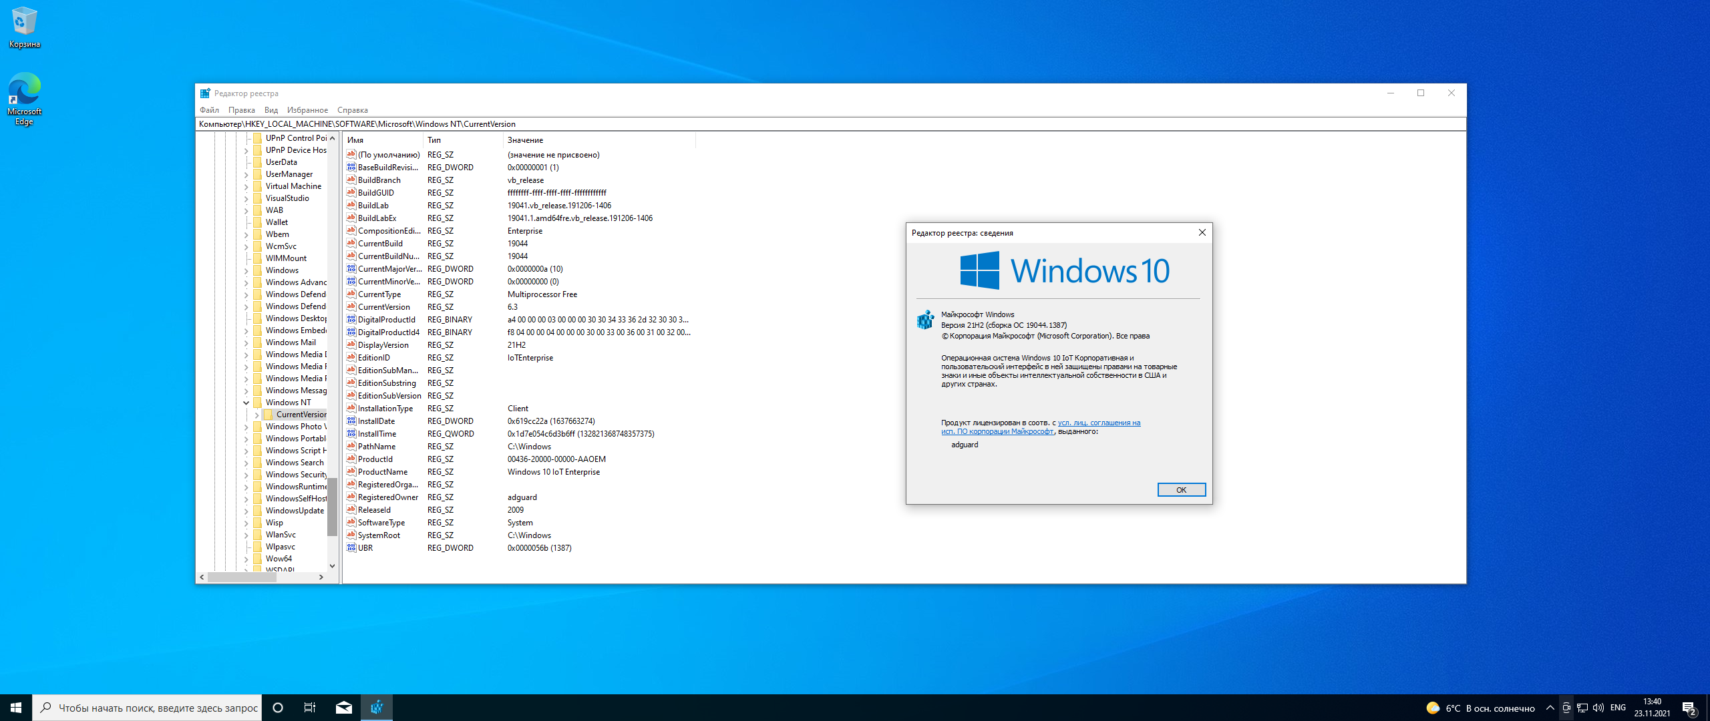Select the DisplayVersion value row
This screenshot has height=721, width=1710.
pos(518,345)
